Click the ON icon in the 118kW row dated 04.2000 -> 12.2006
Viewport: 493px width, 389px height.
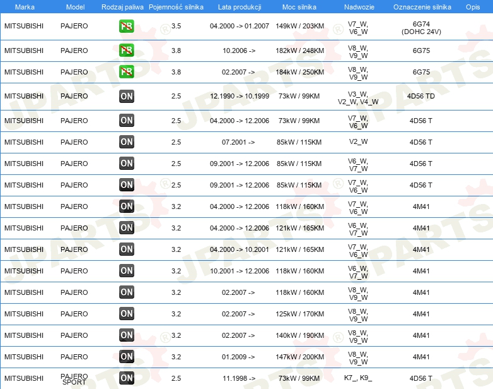[x=127, y=206]
